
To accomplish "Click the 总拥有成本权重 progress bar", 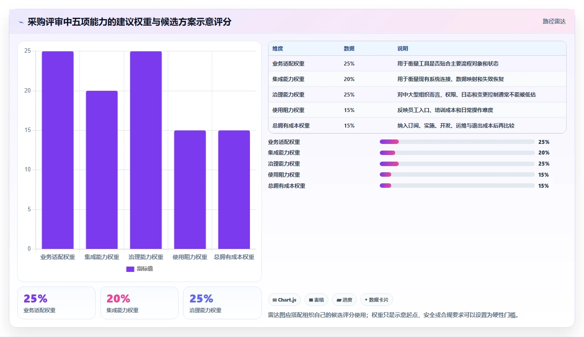I will click(x=457, y=186).
